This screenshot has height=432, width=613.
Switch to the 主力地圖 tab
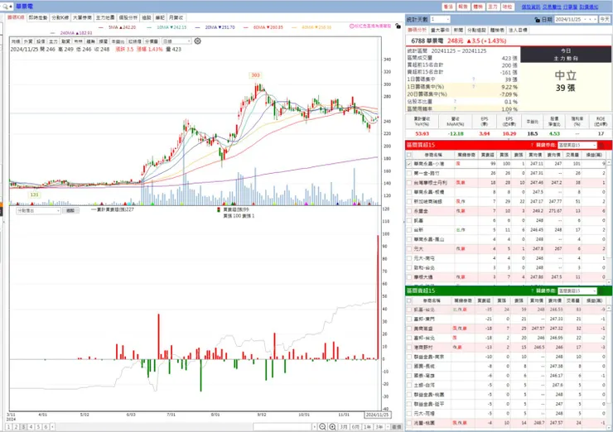(x=105, y=17)
